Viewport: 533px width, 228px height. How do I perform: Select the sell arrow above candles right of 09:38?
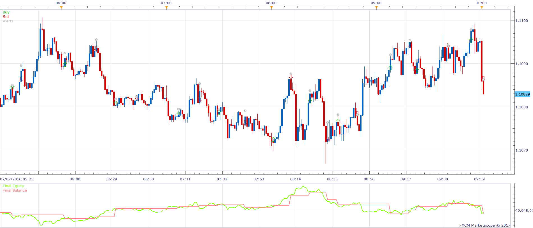point(448,45)
